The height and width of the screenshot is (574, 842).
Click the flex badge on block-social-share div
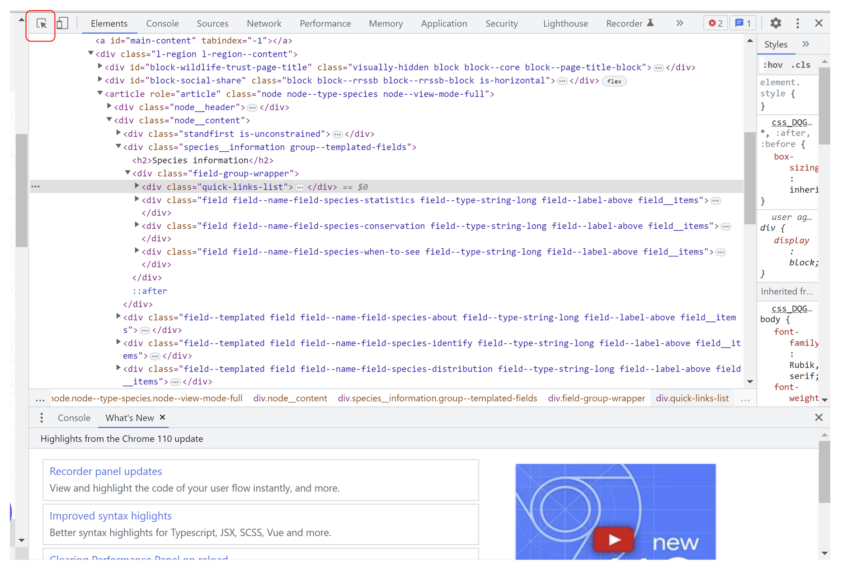[x=614, y=81]
